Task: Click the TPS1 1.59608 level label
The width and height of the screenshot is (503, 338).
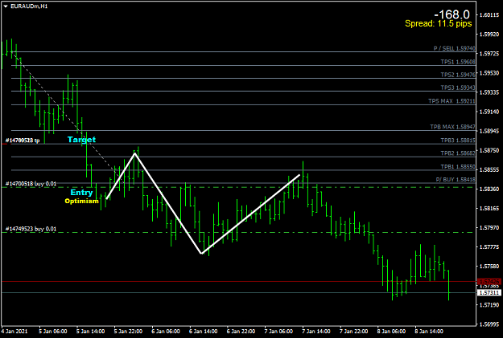Action: (458, 62)
